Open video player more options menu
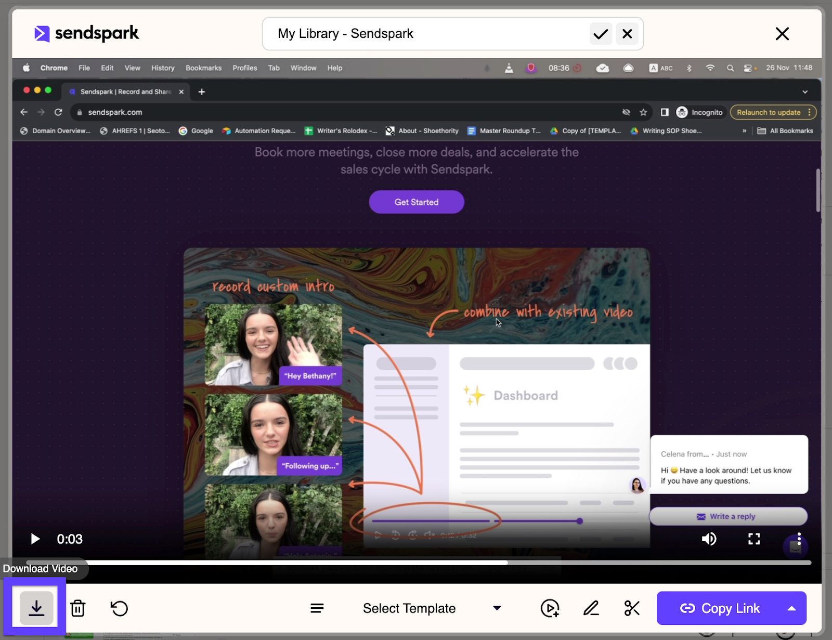Screen dimensions: 832x640 pos(799,539)
